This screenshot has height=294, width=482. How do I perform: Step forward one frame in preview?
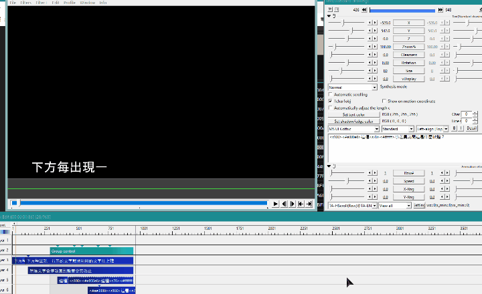pyautogui.click(x=293, y=204)
